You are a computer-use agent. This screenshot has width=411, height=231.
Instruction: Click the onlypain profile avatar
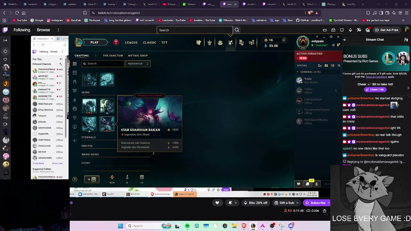coord(303,42)
